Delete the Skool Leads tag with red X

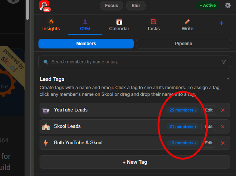pyautogui.click(x=223, y=126)
